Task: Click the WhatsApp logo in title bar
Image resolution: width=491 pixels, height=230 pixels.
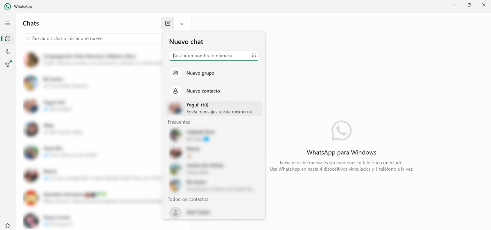Action: [7, 7]
